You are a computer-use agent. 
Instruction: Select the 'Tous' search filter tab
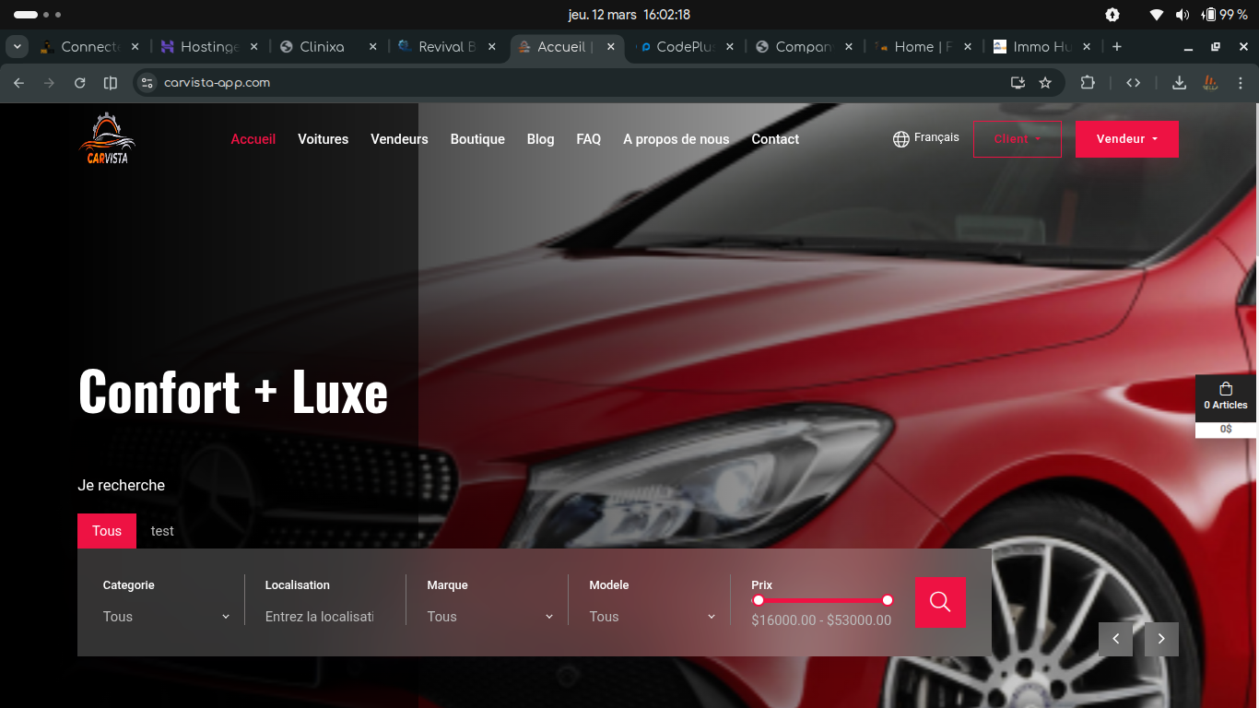(107, 531)
